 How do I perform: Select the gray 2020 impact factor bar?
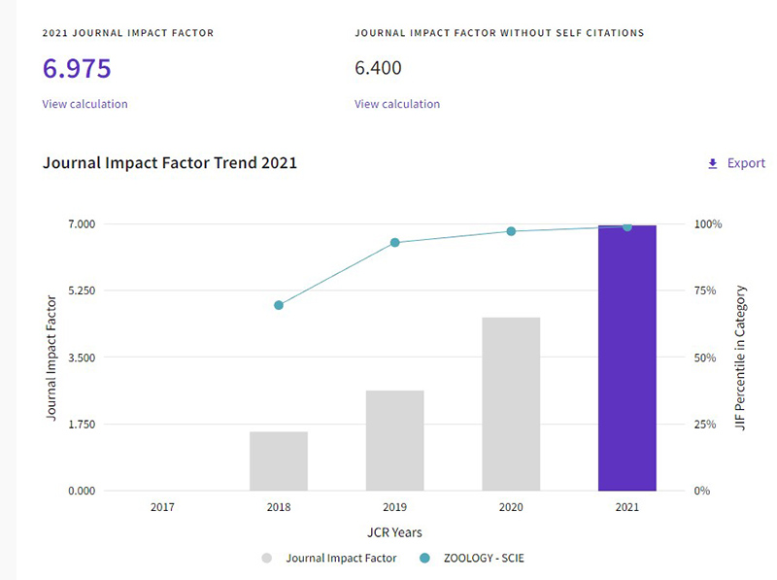pyautogui.click(x=511, y=404)
